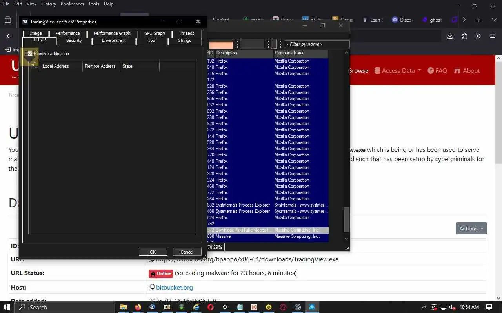This screenshot has width=502, height=313.
Task: Select the Massive process row
Action: (x=268, y=236)
